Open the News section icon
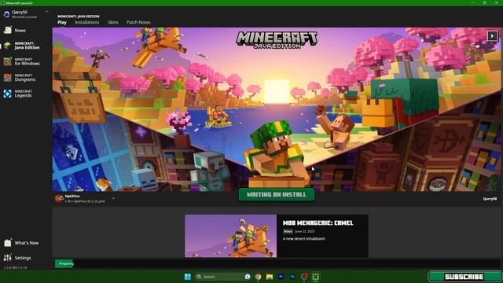Image resolution: width=503 pixels, height=283 pixels. pyautogui.click(x=8, y=30)
